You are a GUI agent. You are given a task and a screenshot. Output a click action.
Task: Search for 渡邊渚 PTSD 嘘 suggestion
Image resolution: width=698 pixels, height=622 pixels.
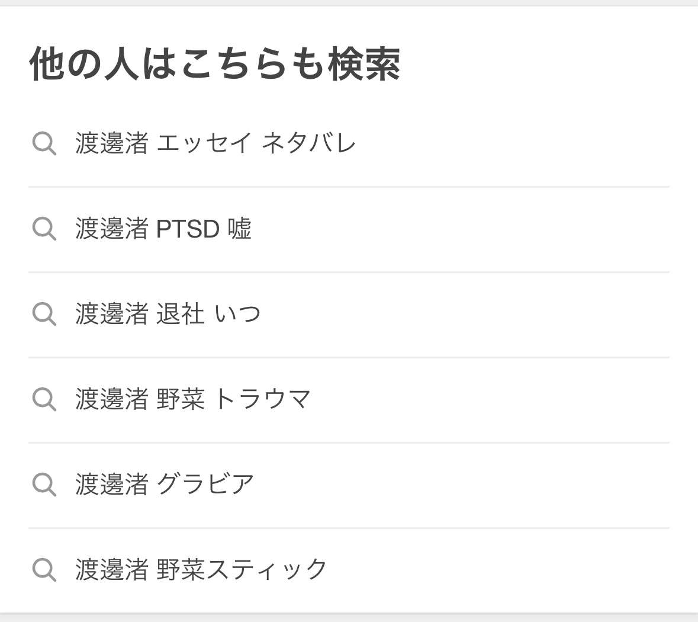163,229
